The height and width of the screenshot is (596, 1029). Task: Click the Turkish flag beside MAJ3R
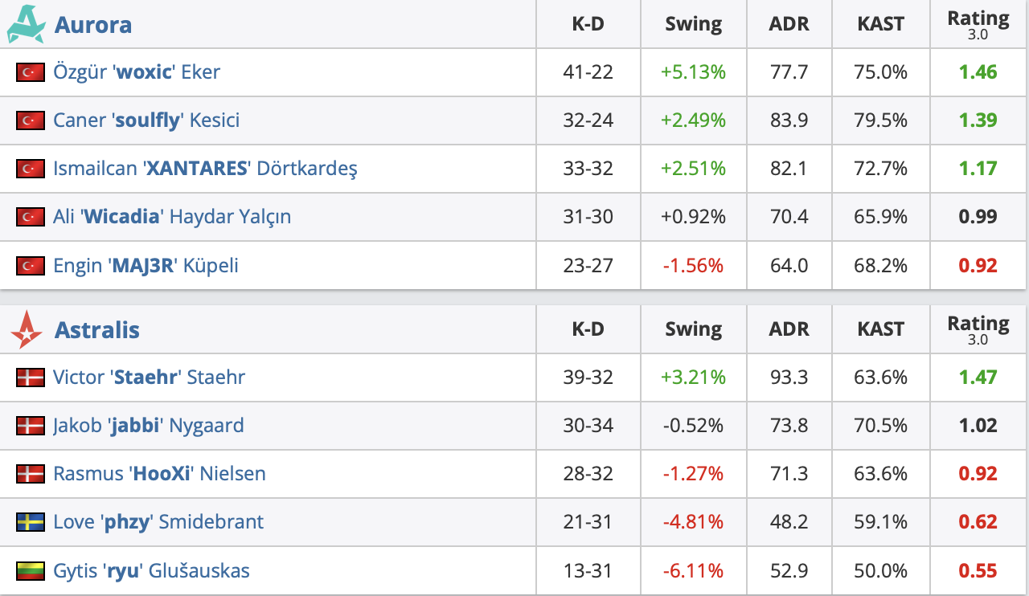click(30, 265)
